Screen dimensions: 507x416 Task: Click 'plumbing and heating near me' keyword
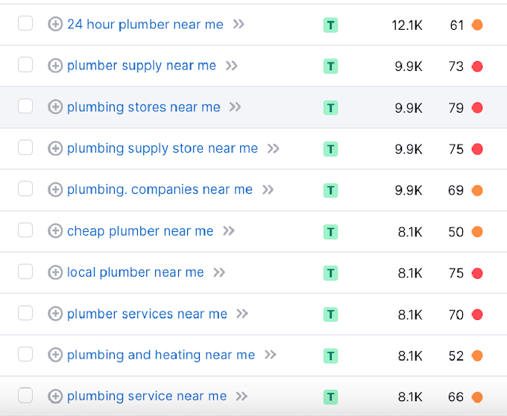coord(161,355)
